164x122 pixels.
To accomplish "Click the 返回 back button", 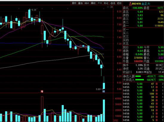I will tap(119, 3).
